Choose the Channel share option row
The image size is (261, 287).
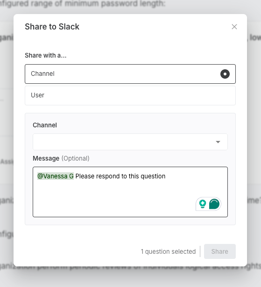[130, 74]
